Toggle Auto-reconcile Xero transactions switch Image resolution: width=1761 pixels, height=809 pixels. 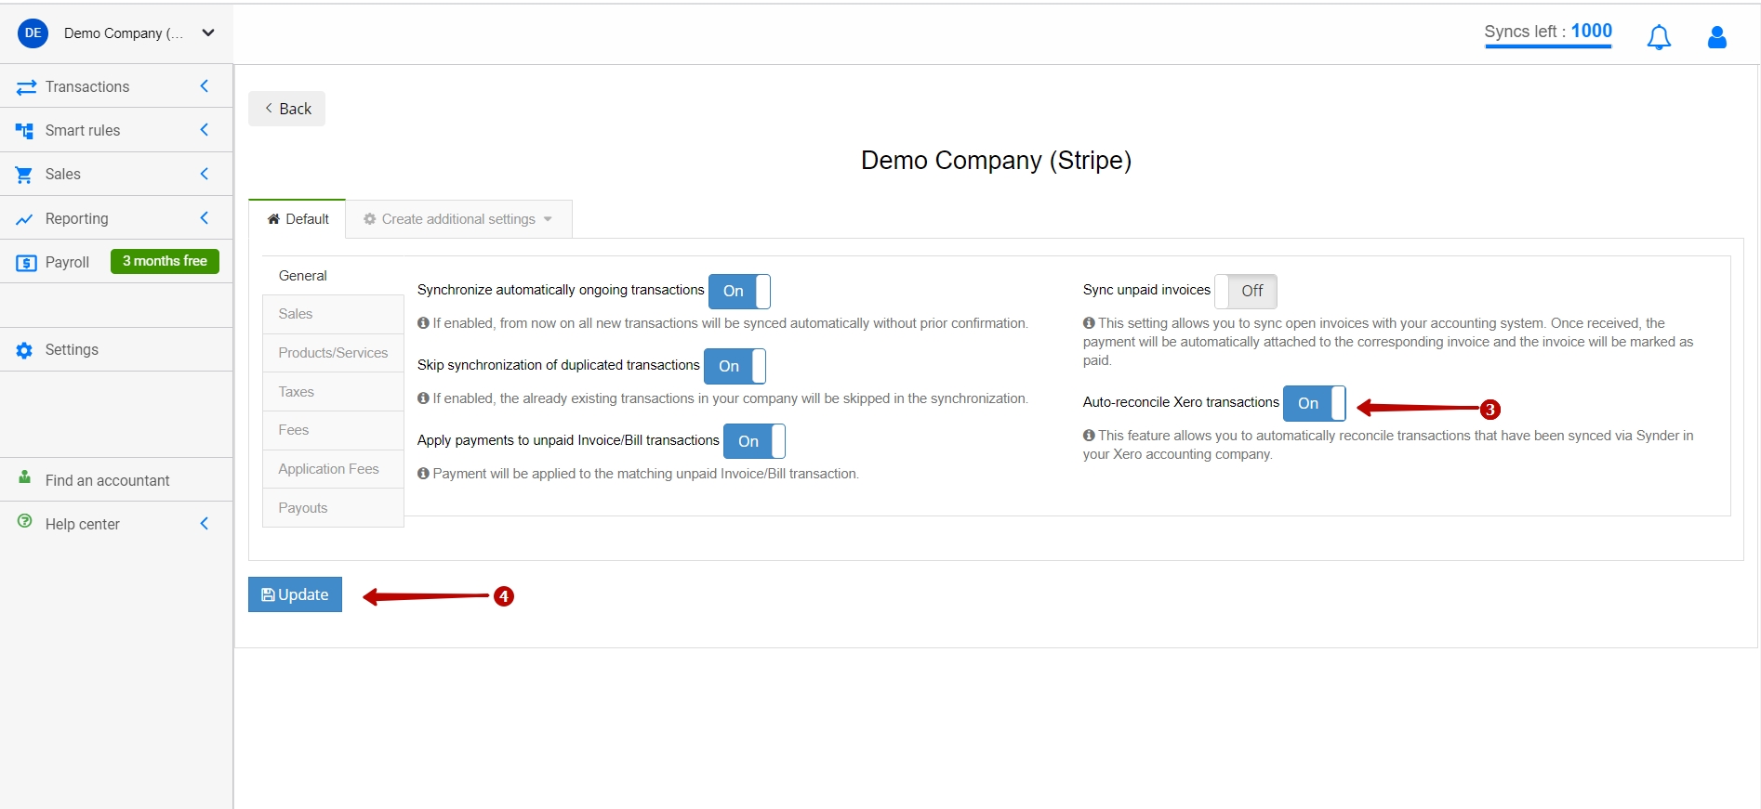1314,403
